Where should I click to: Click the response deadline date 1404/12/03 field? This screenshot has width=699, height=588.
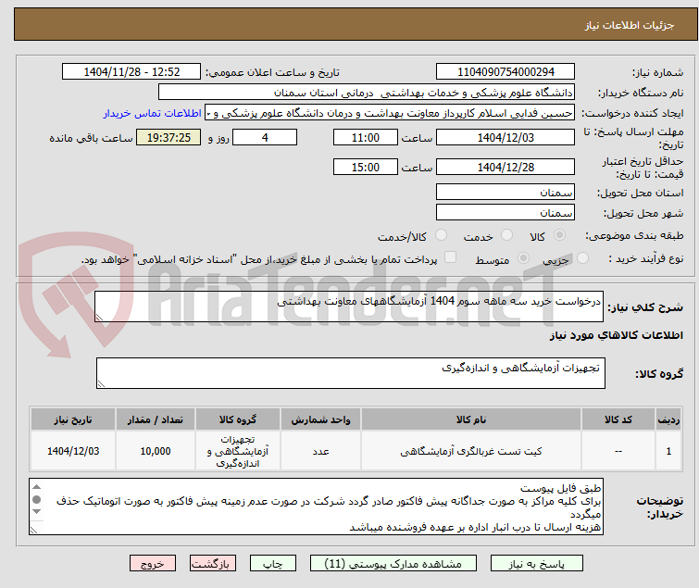[x=506, y=137]
